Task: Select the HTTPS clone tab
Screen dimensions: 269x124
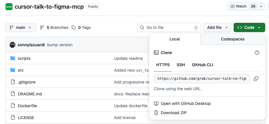Action: pyautogui.click(x=163, y=65)
